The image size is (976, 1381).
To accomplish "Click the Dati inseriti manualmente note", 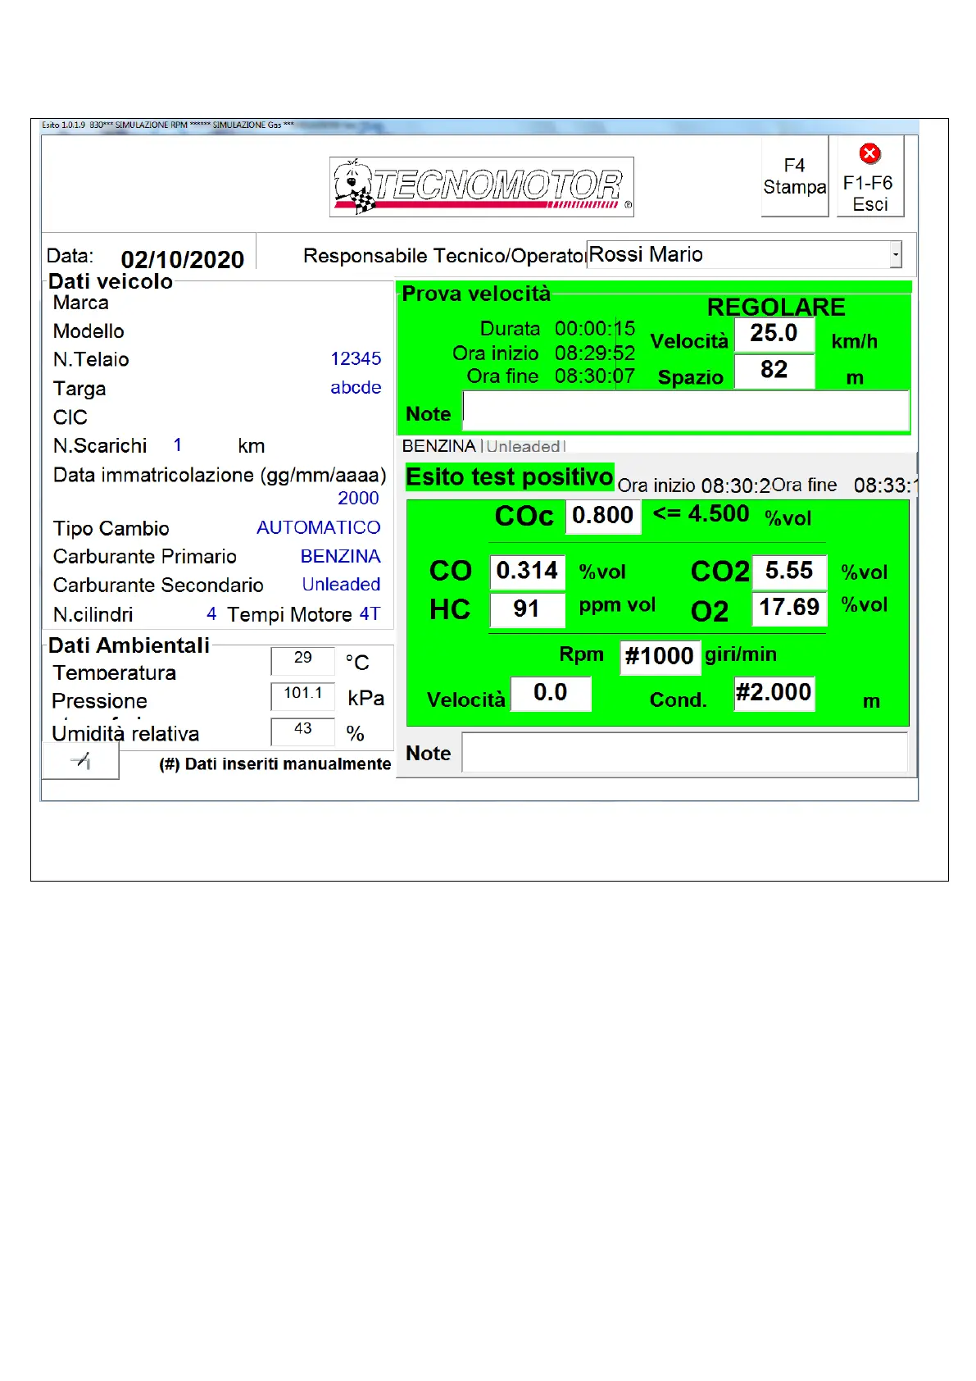I will [275, 764].
